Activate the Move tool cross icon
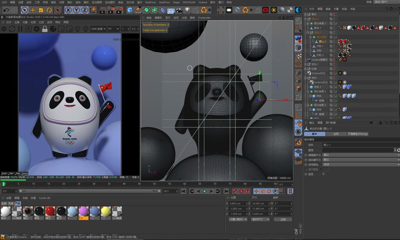The width and height of the screenshot is (400, 240). pos(32,10)
